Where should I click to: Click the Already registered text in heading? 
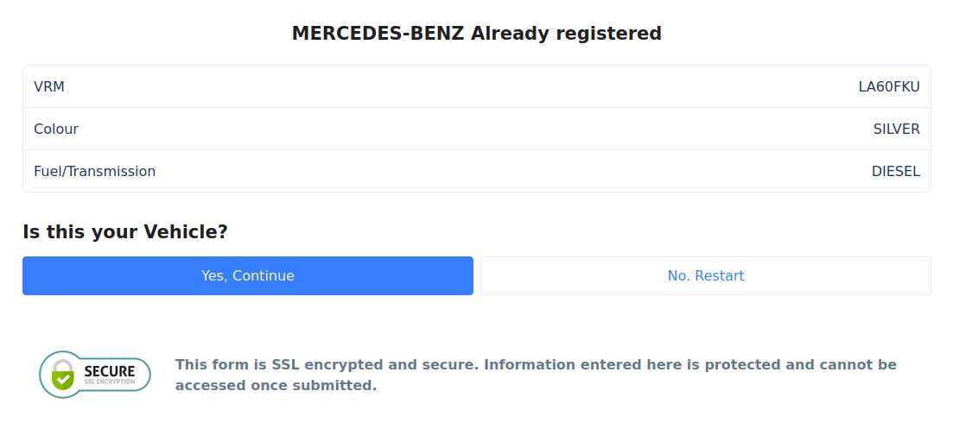[566, 34]
